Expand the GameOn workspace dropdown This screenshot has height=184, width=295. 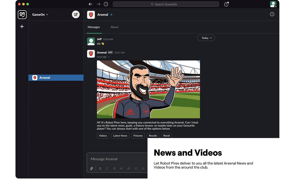40,14
